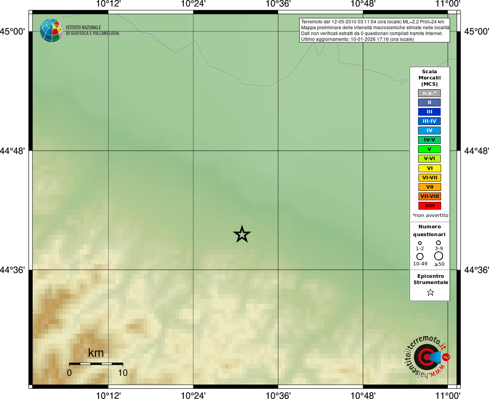Click the grey n.a.* intensity swatch
489x399 pixels.
pos(429,93)
